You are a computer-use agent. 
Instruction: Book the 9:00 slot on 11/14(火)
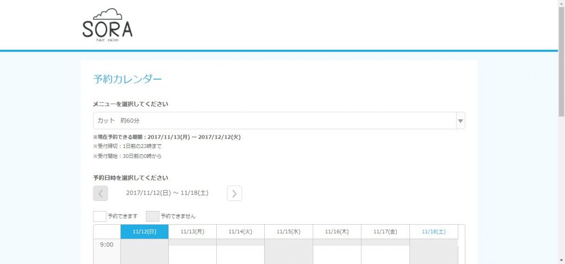click(x=241, y=255)
